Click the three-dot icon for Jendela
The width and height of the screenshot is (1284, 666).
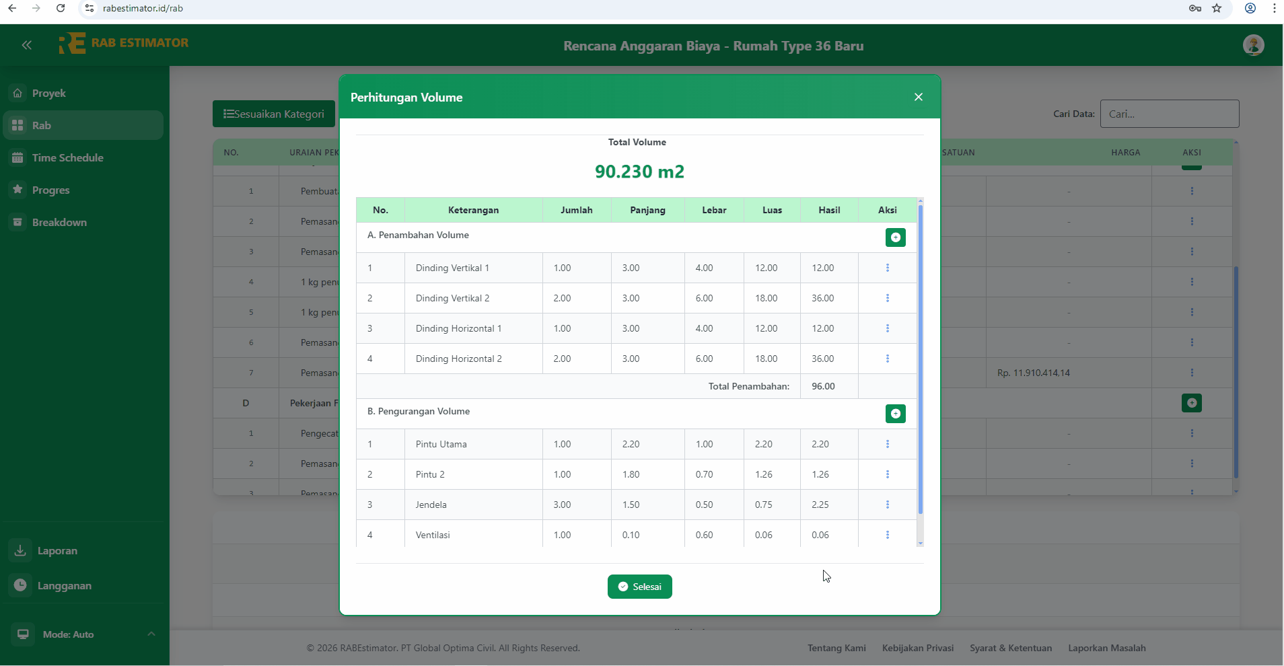click(887, 505)
